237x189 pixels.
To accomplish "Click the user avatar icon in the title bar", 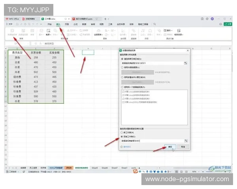I will pyautogui.click(x=212, y=19).
